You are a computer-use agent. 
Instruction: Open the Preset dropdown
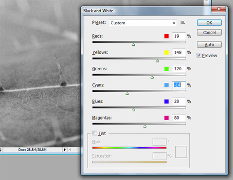[x=143, y=23]
